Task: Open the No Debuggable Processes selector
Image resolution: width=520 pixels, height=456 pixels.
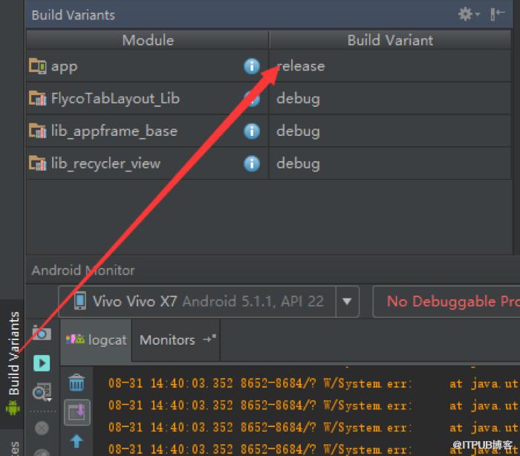Action: pyautogui.click(x=446, y=302)
